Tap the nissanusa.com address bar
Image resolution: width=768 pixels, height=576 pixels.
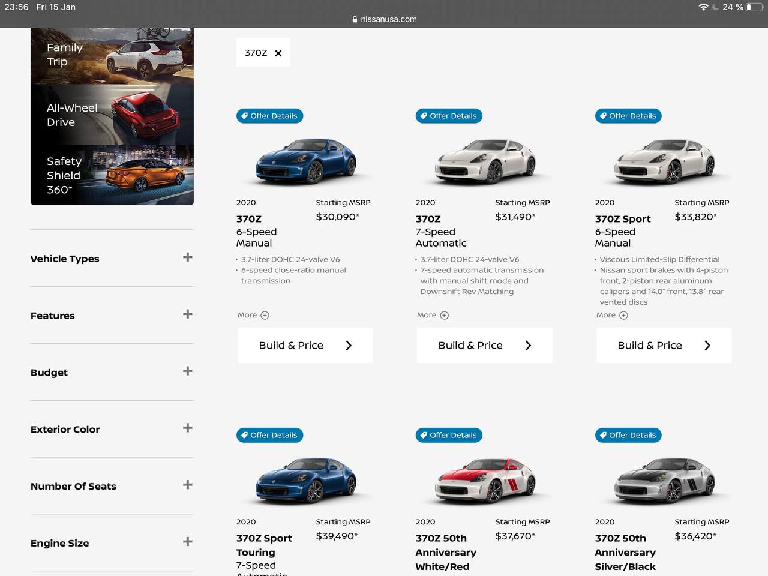(x=384, y=19)
